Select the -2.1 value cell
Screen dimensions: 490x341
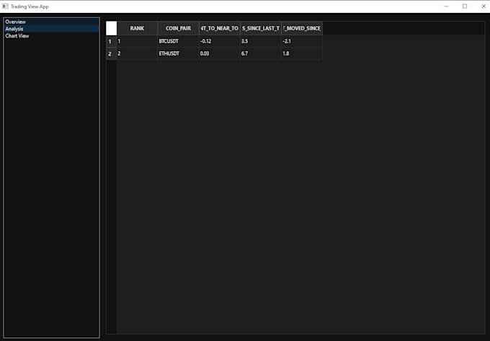302,41
